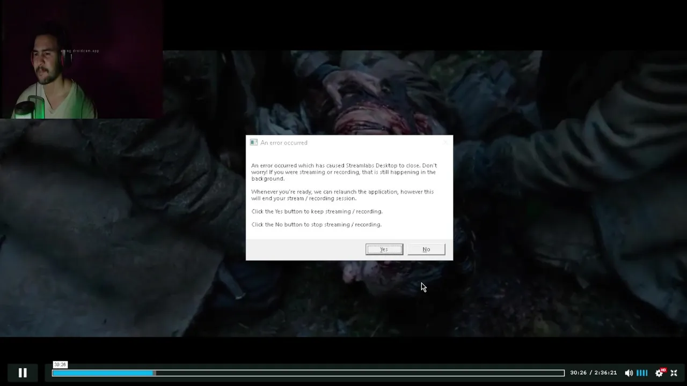Click the 'An error occurred' dialog title
The width and height of the screenshot is (687, 386).
click(284, 143)
